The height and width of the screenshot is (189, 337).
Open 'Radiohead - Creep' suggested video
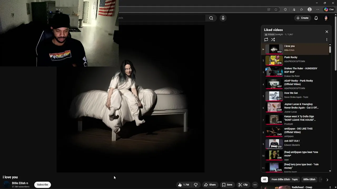(302, 187)
